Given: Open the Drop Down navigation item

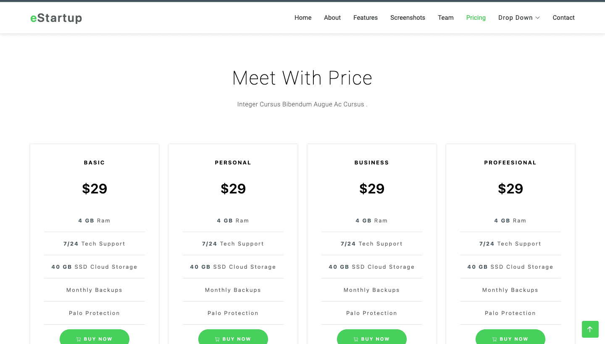Looking at the screenshot, I should 516,18.
